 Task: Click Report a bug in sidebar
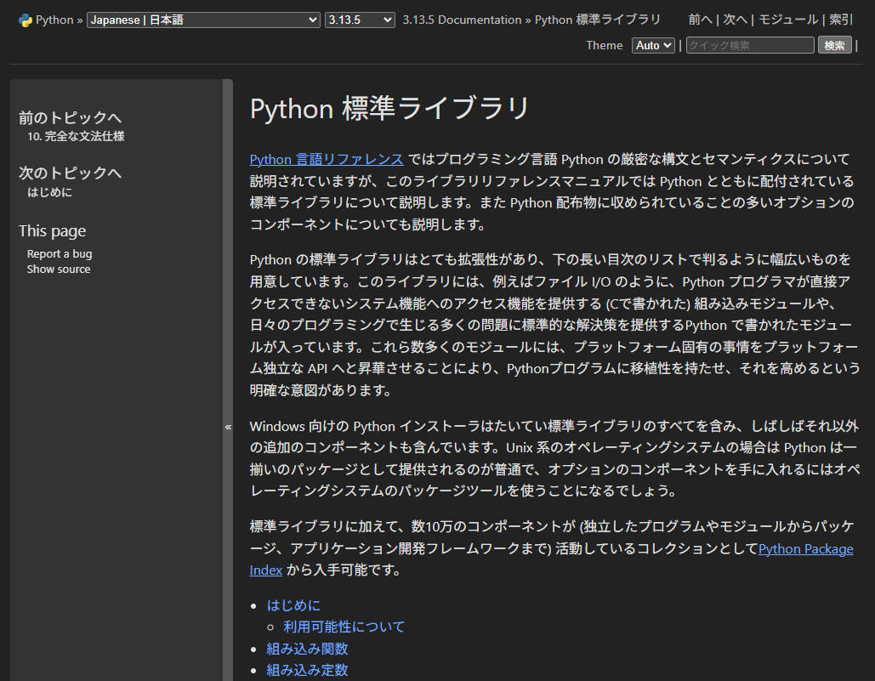(60, 253)
